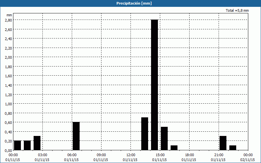Screen dimensions: 261x163
Task: Click the 2,80 y-axis value
Action: [9, 20]
